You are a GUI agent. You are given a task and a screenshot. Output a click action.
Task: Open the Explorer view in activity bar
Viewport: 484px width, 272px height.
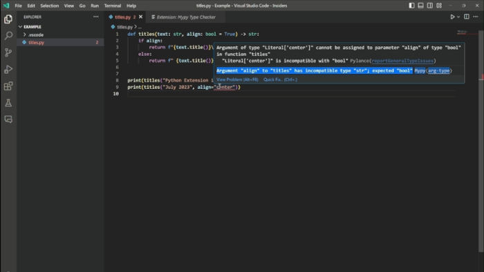pos(8,19)
